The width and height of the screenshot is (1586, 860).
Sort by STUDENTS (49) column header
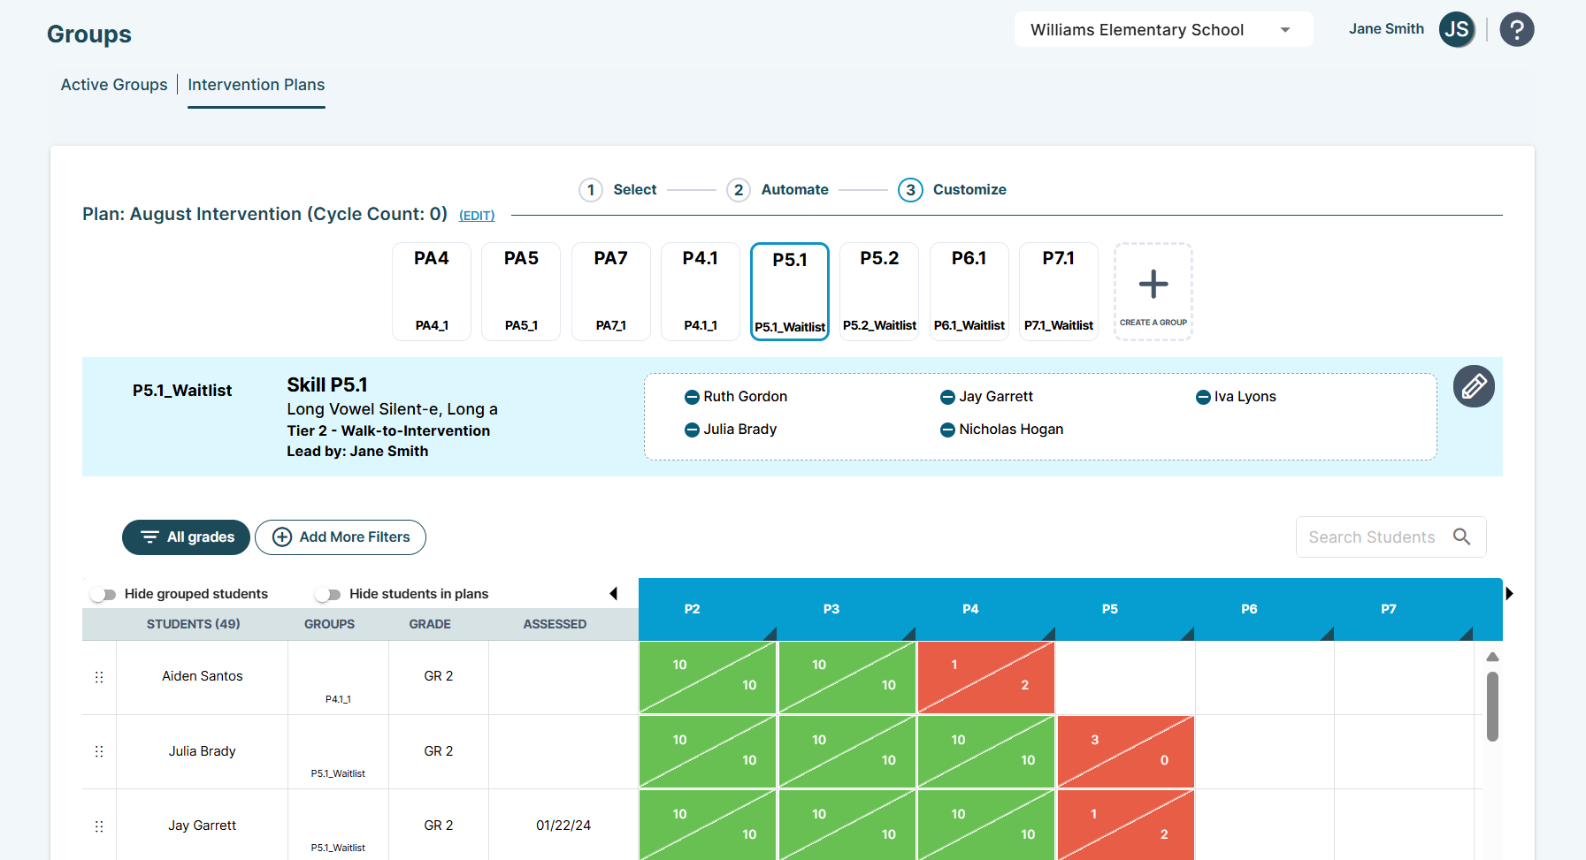[194, 624]
